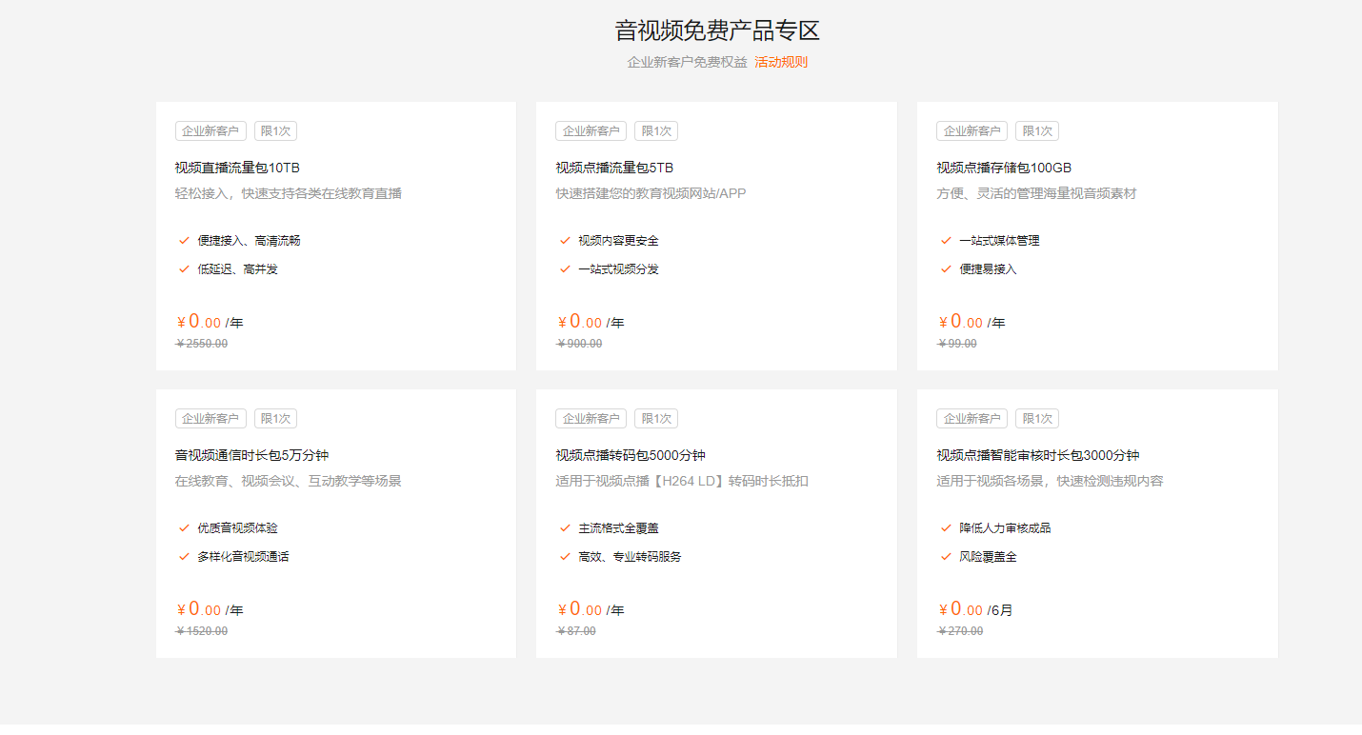Click the checkmark icon beside 风险覆盖全
The height and width of the screenshot is (735, 1362).
coord(946,557)
